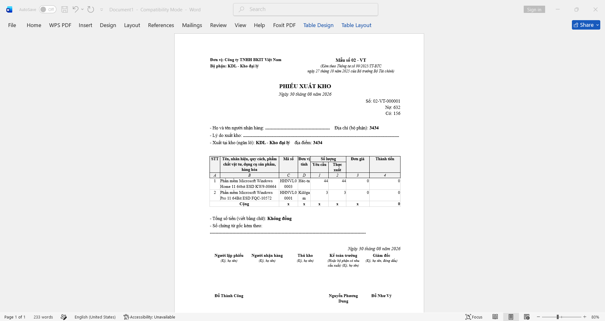Click the Share button

tap(586, 25)
